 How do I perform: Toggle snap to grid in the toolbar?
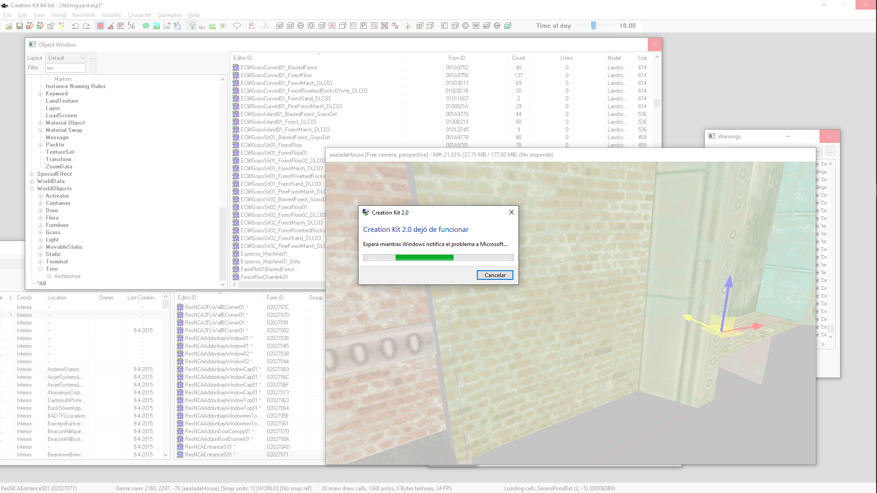[100, 26]
